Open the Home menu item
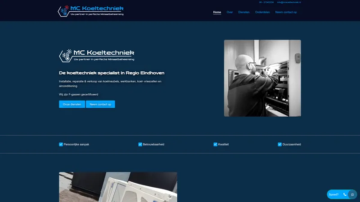 (217, 12)
